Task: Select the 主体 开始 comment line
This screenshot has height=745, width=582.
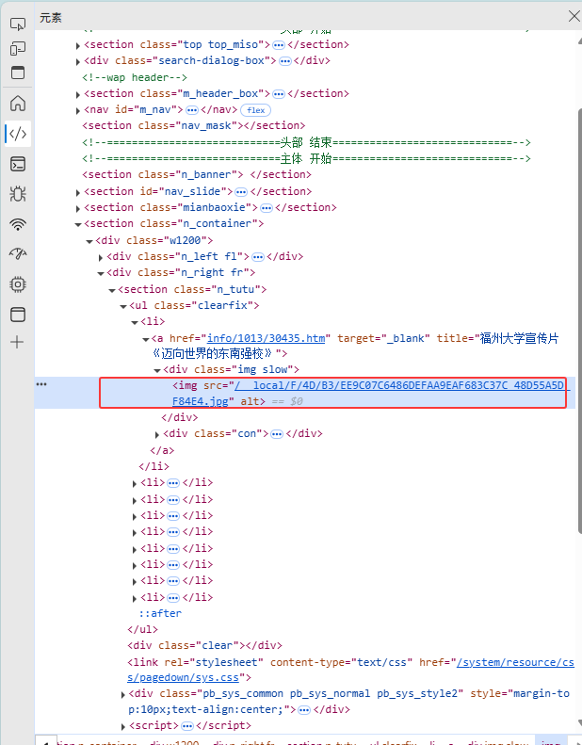Action: pos(306,158)
